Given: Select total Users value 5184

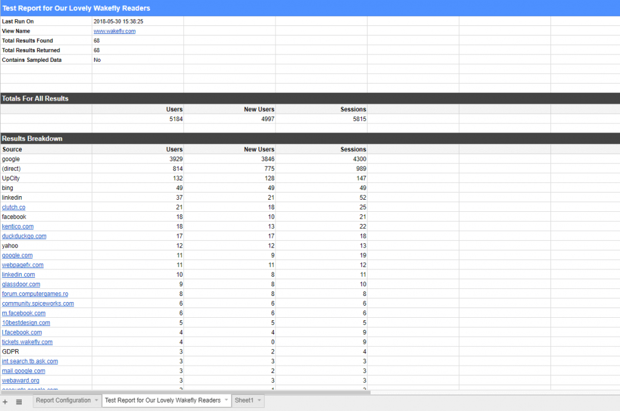Looking at the screenshot, I should tap(138, 119).
